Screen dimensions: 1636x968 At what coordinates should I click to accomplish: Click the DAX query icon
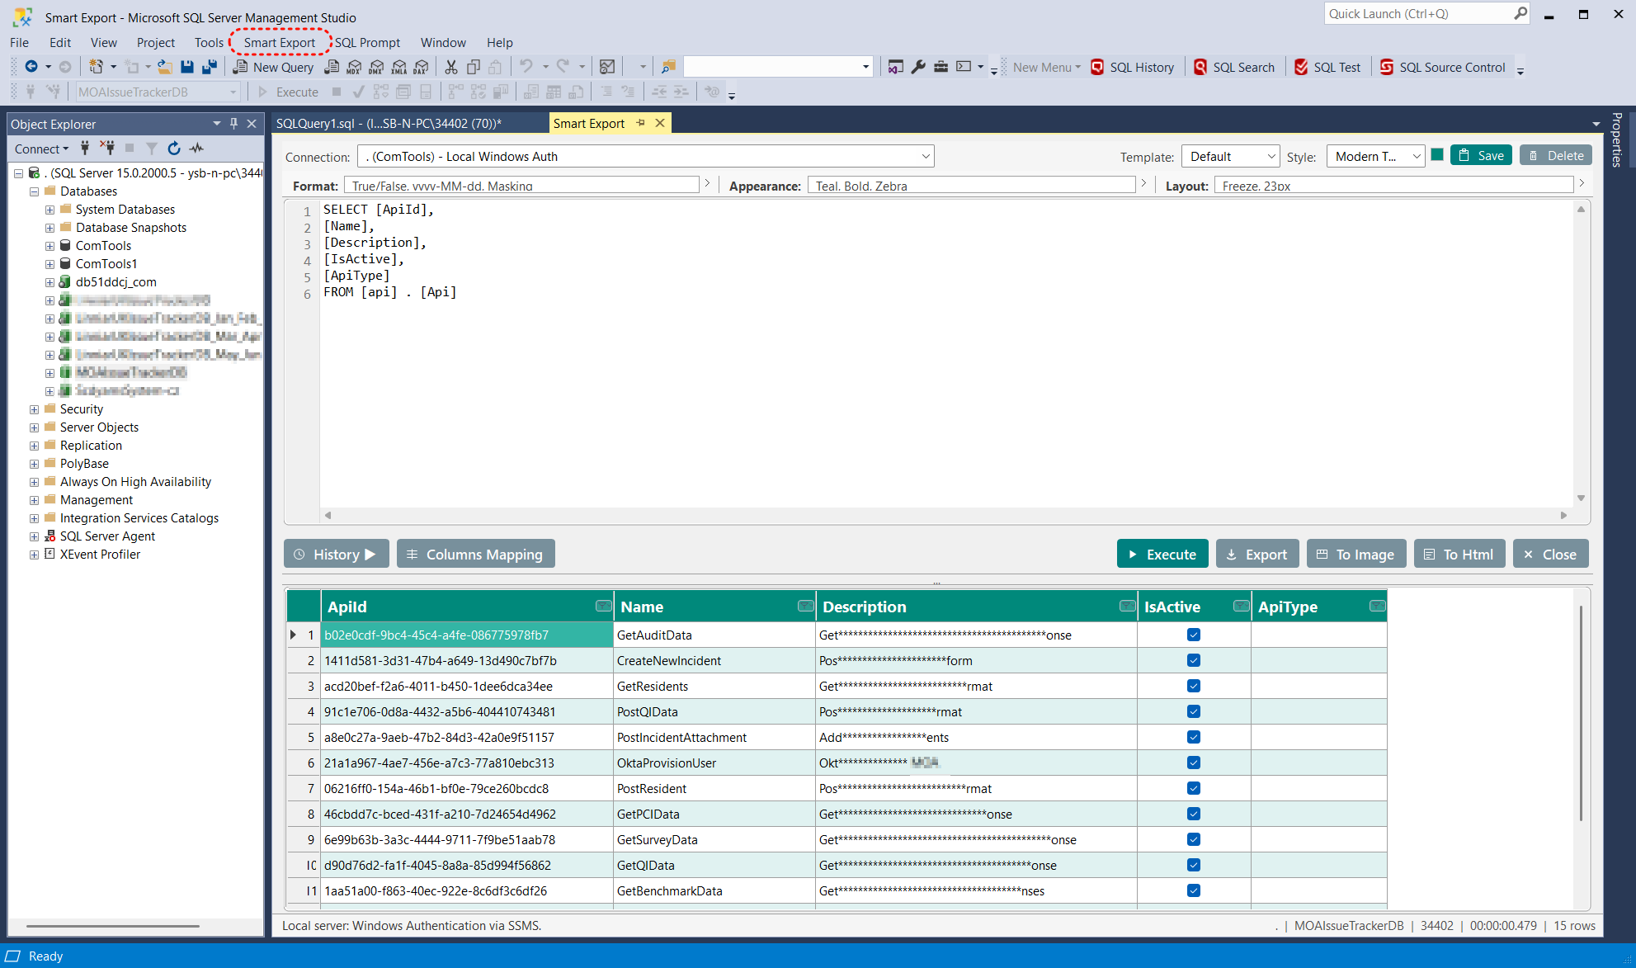click(x=421, y=67)
